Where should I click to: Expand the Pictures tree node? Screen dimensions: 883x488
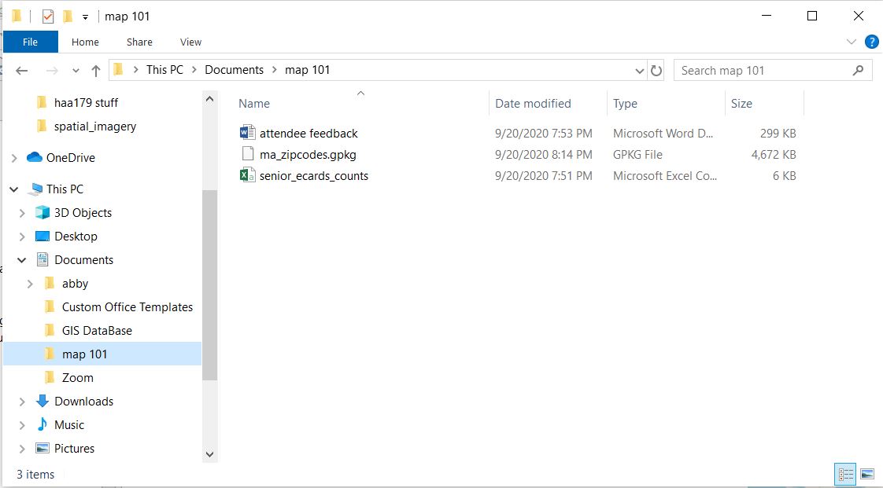pos(22,449)
